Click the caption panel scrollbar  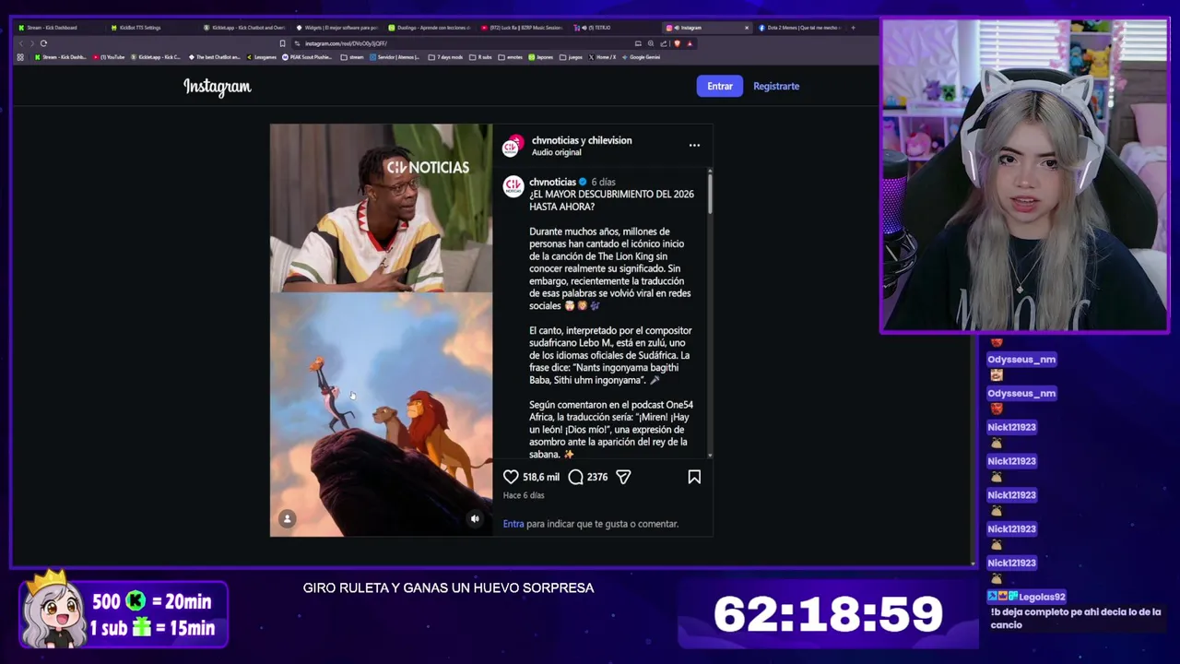point(710,194)
